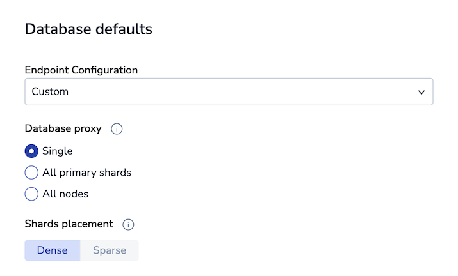Click the 'Shards placement' section label
The height and width of the screenshot is (276, 458).
tap(69, 224)
